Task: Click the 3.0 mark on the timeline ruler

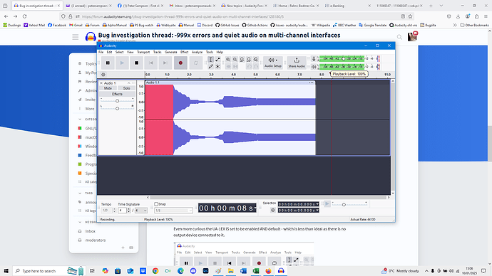Action: [x=211, y=75]
